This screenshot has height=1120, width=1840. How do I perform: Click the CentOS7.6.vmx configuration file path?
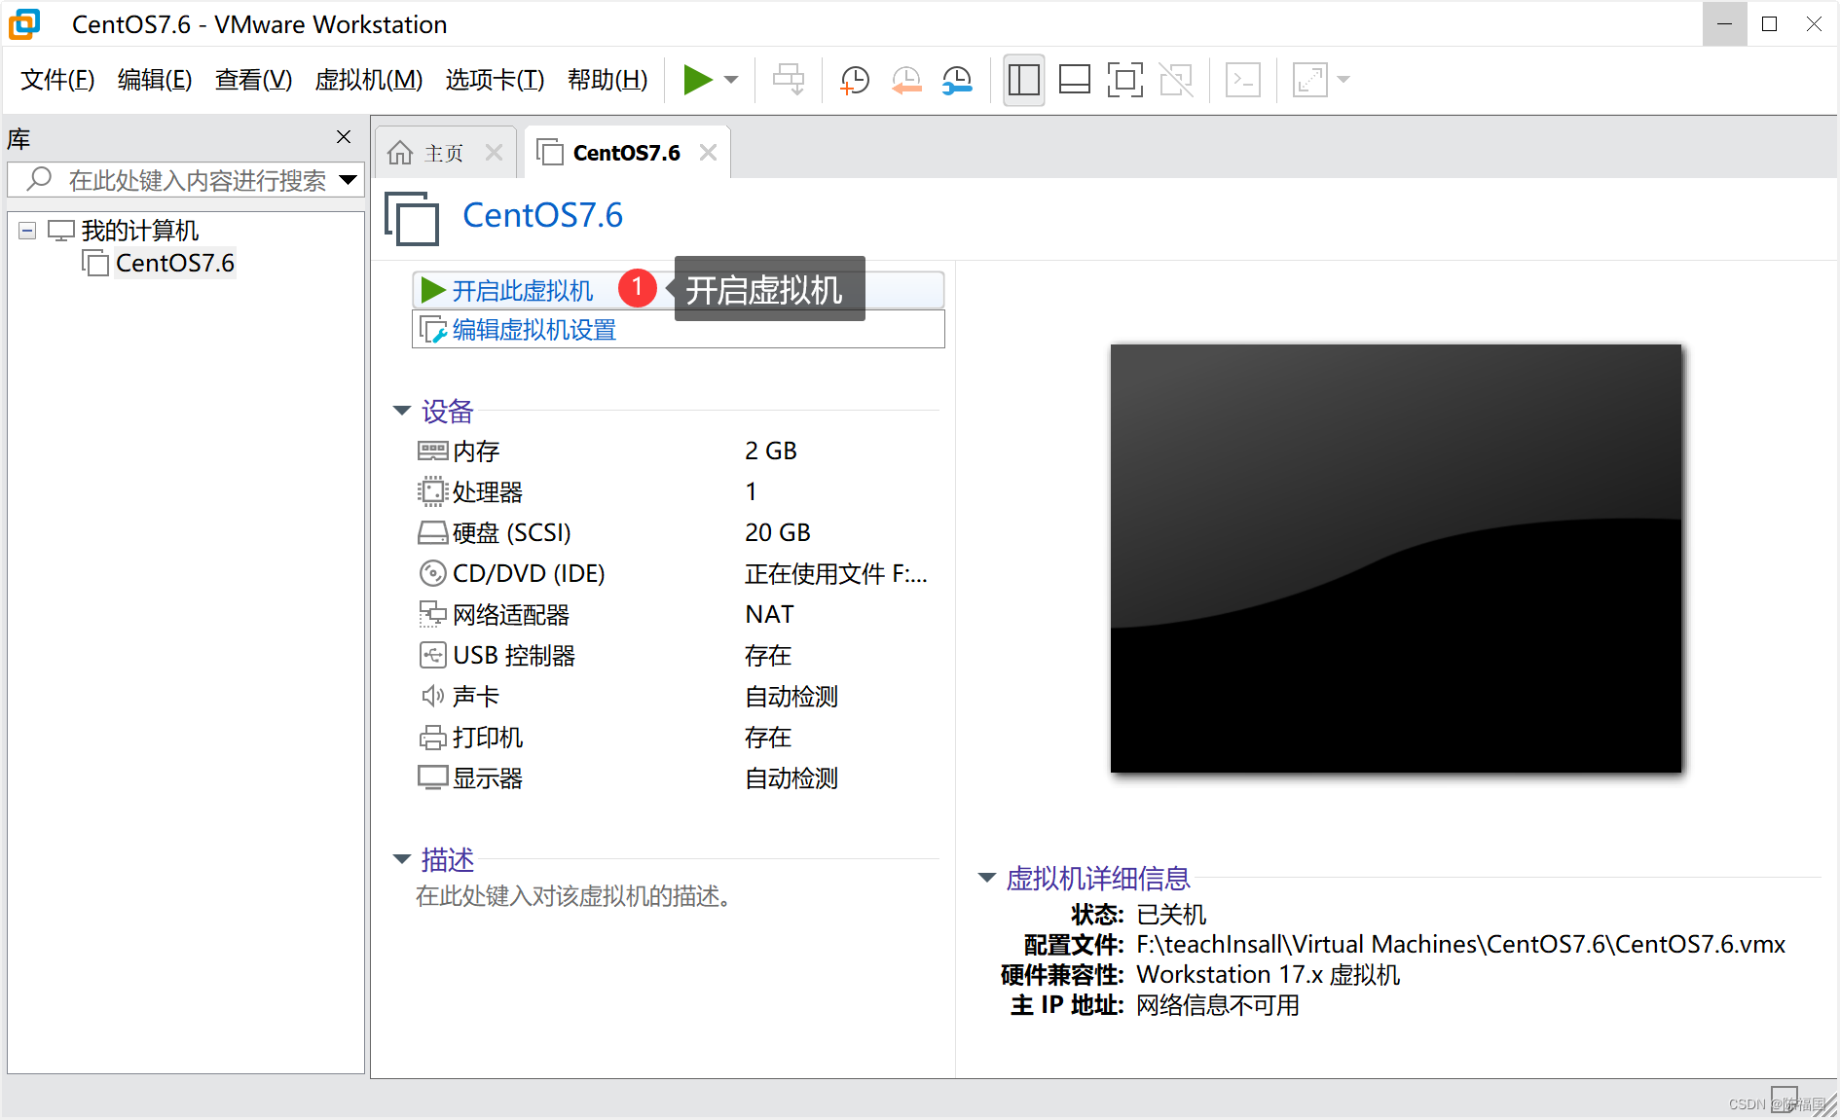click(1461, 945)
